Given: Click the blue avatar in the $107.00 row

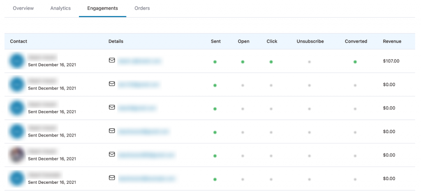Looking at the screenshot, I should tap(17, 61).
